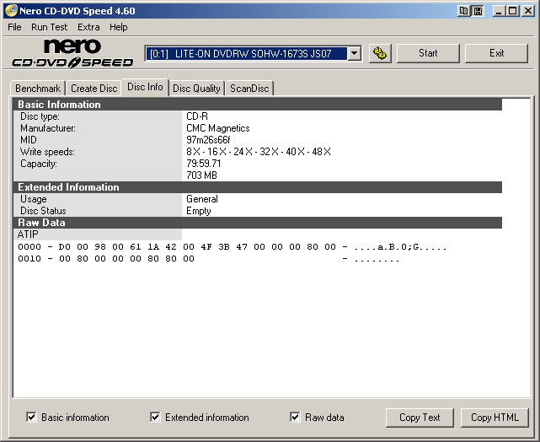The width and height of the screenshot is (540, 442).
Task: Open the Extra menu
Action: tap(88, 27)
